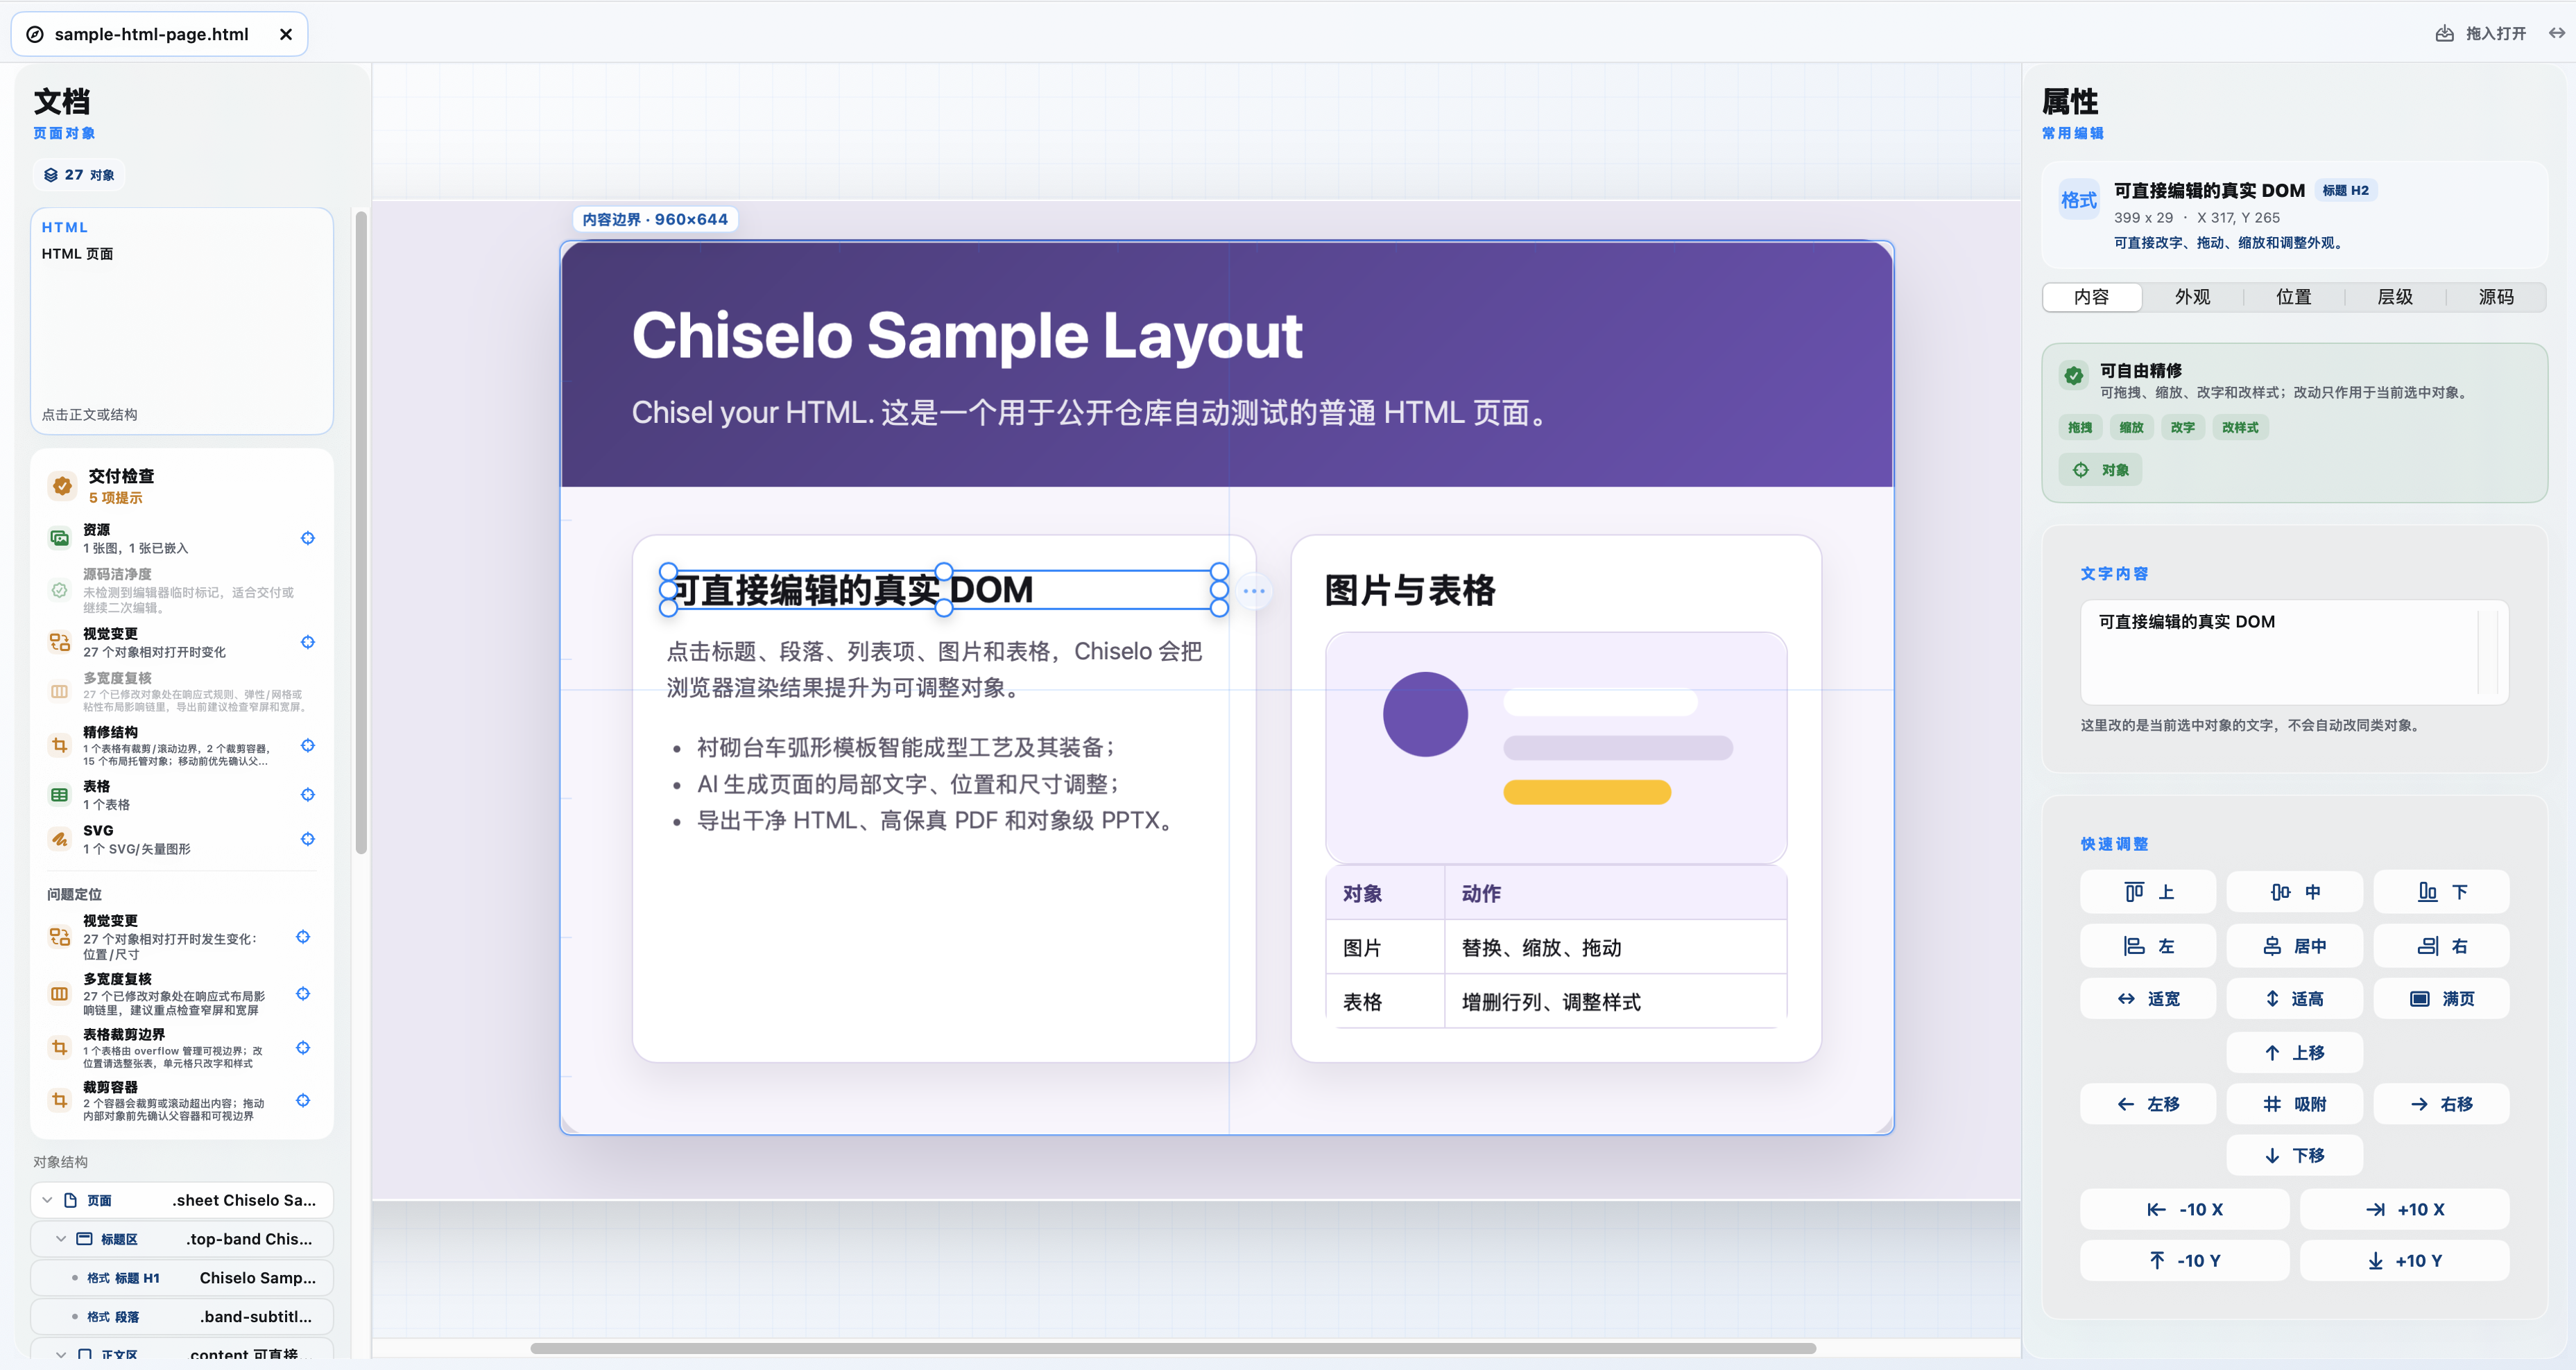Image resolution: width=2576 pixels, height=1370 pixels.
Task: Align selection right with 右
Action: point(2441,945)
